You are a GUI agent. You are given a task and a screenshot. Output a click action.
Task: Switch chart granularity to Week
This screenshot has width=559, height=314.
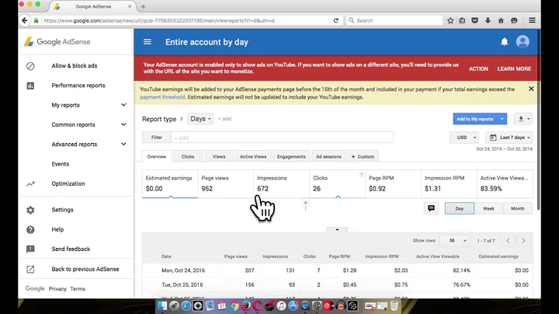click(x=488, y=208)
